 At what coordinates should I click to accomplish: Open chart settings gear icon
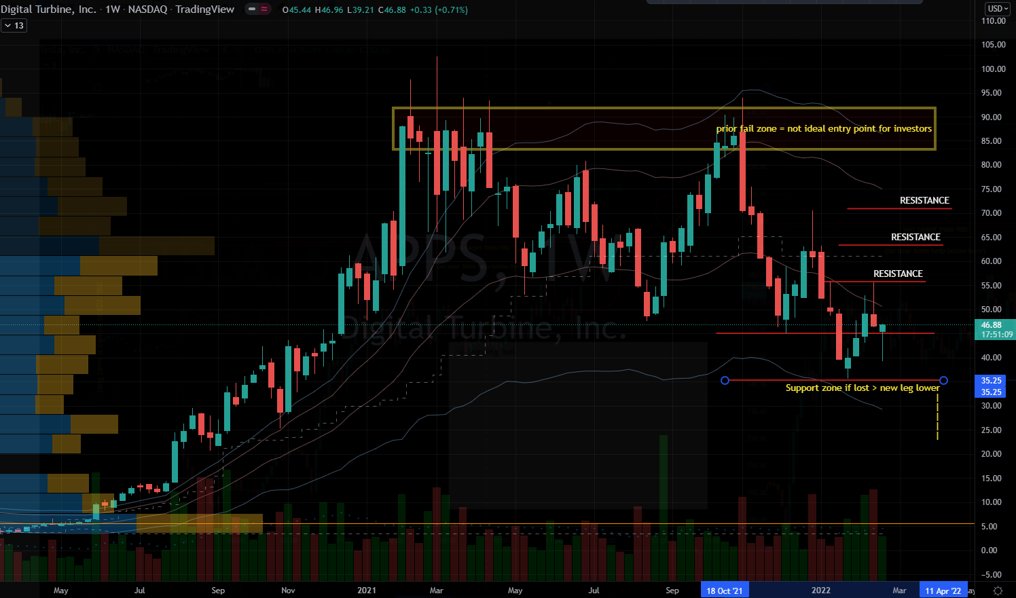coord(997,591)
